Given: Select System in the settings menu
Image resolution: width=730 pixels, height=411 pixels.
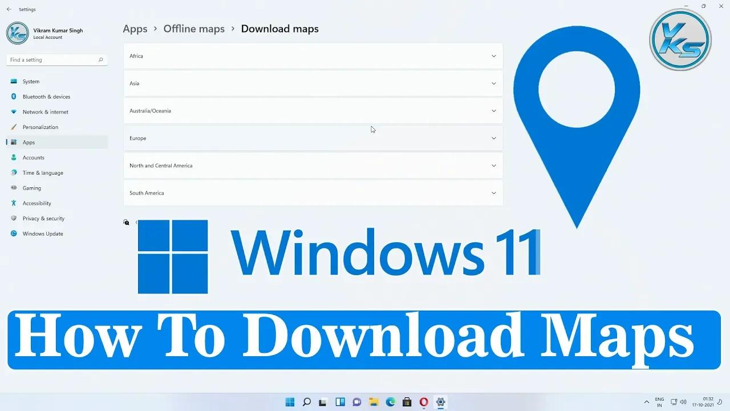Looking at the screenshot, I should click(31, 81).
